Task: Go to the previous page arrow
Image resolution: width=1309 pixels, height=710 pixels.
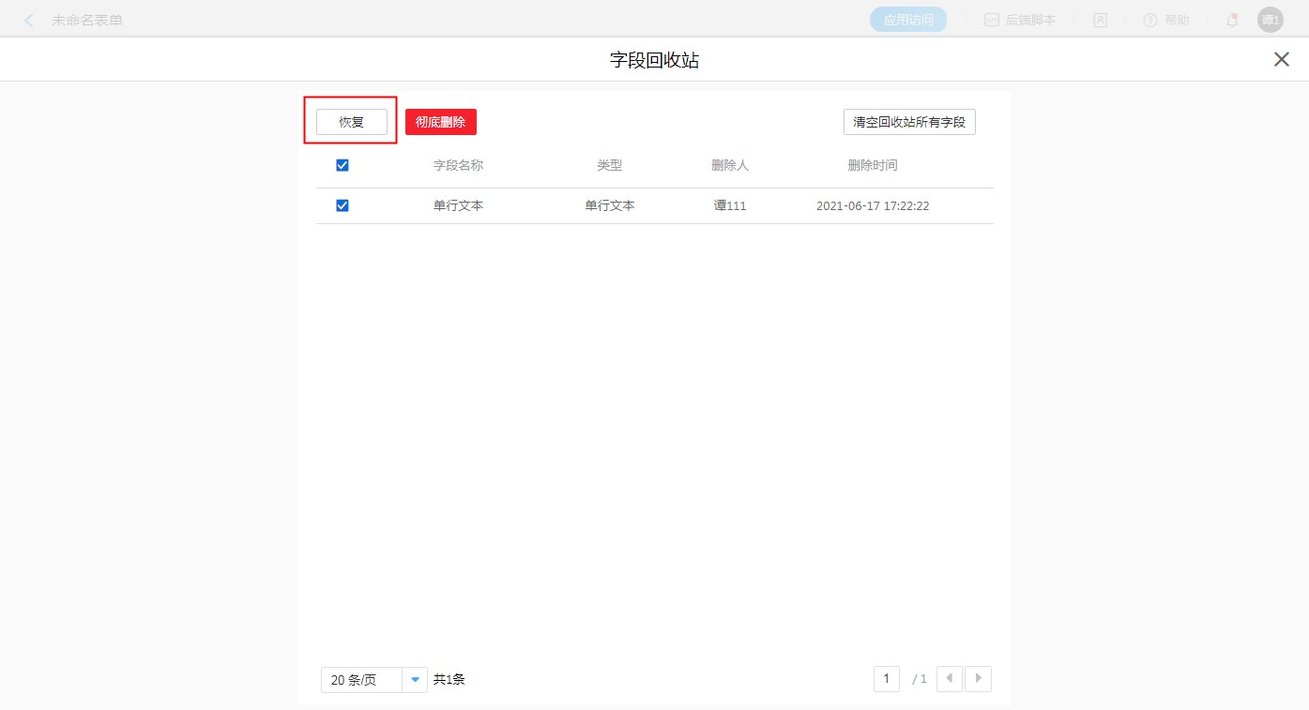Action: [950, 678]
